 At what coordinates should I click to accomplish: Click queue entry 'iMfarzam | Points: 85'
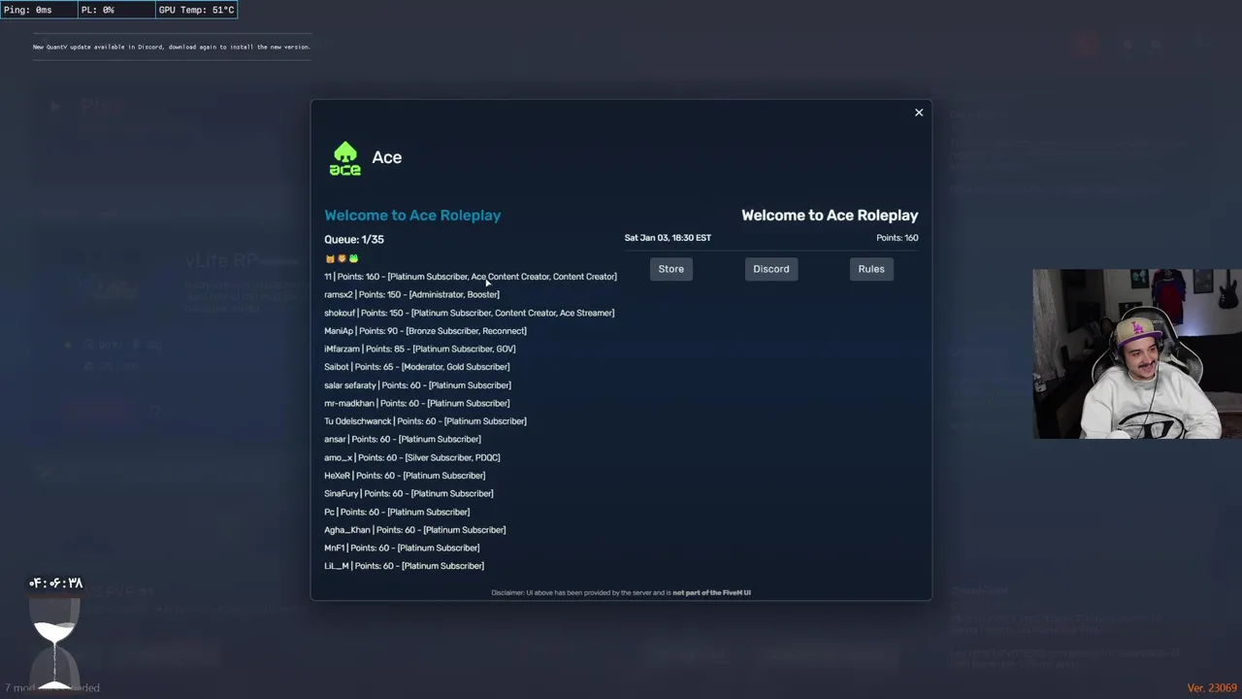point(420,349)
